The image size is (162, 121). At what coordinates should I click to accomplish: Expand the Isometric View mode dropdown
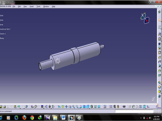coord(89,108)
